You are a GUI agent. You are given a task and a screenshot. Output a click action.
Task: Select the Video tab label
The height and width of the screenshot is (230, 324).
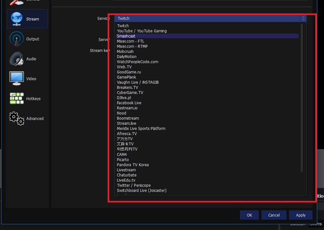point(31,78)
